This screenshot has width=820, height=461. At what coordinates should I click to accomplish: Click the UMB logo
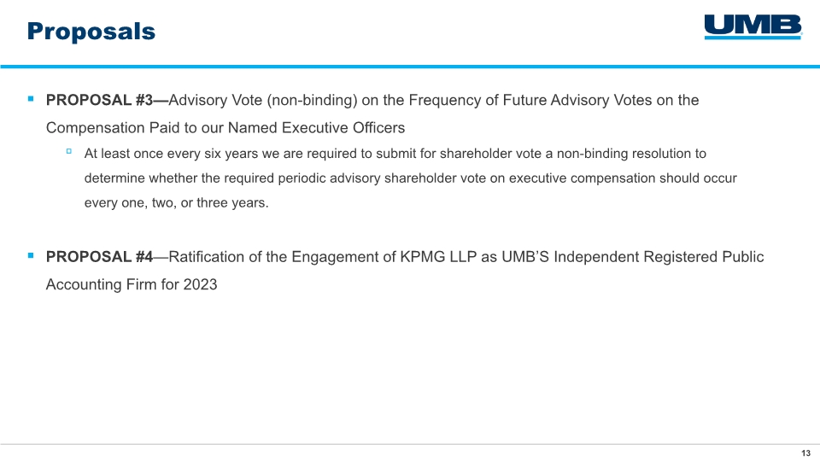(x=753, y=26)
